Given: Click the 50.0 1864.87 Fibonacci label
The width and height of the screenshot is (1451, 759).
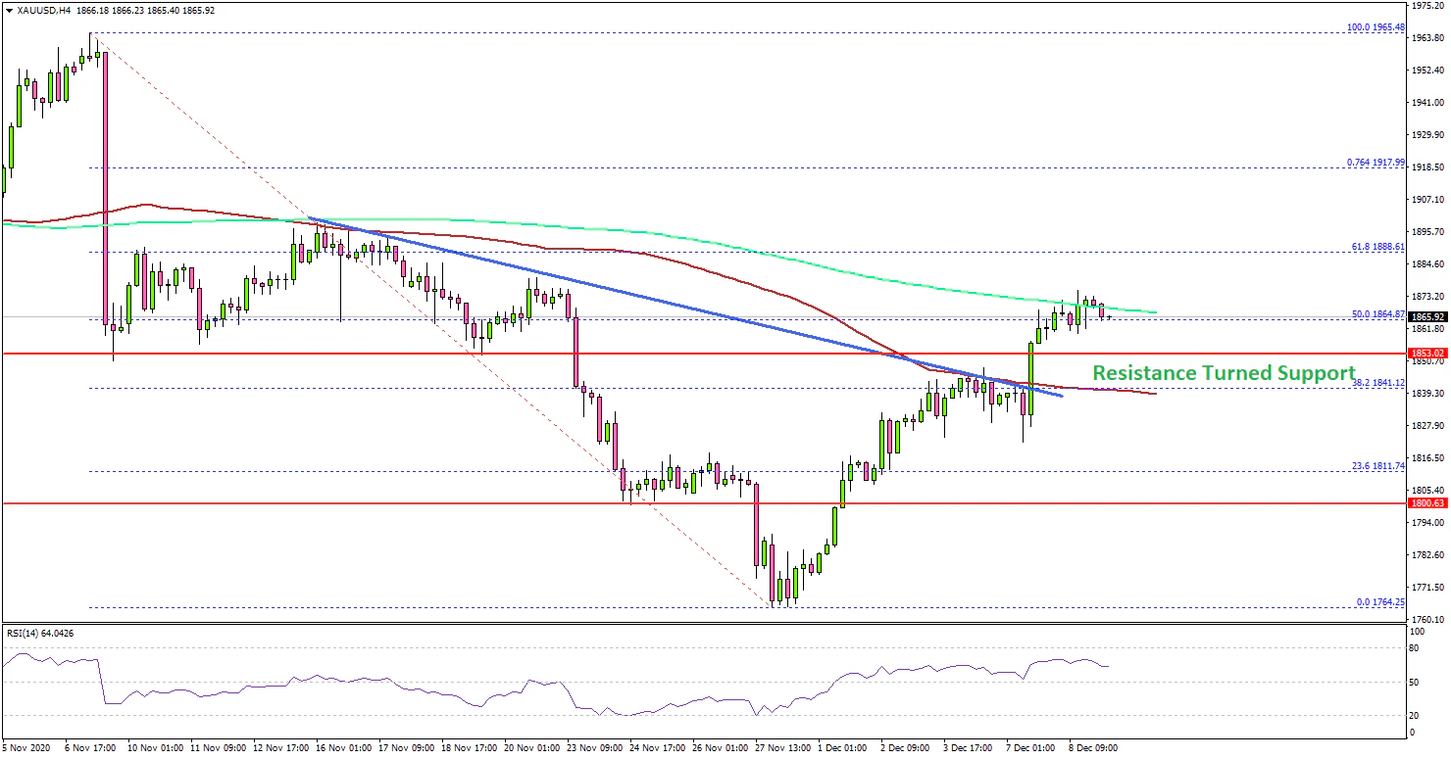Looking at the screenshot, I should tap(1377, 313).
